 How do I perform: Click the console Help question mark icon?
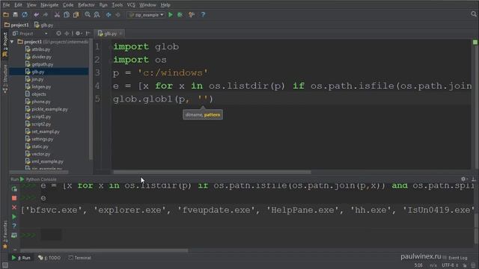point(14,226)
